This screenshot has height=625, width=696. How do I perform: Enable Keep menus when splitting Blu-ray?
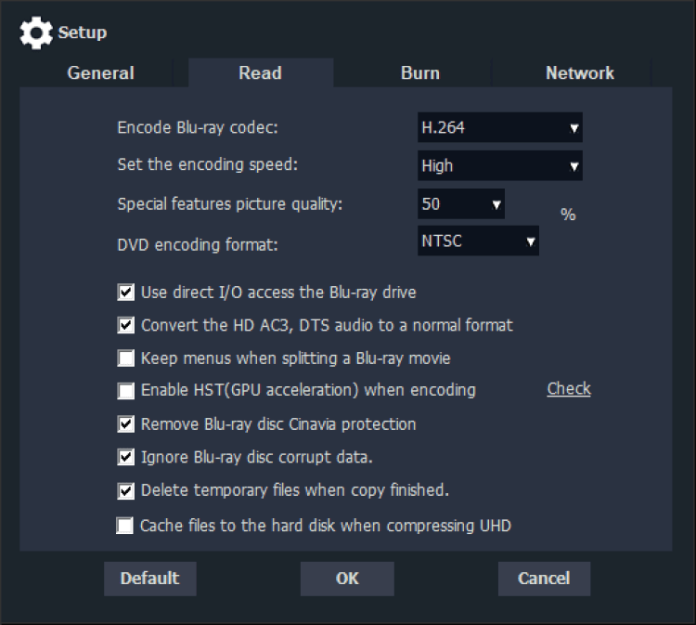coord(126,358)
